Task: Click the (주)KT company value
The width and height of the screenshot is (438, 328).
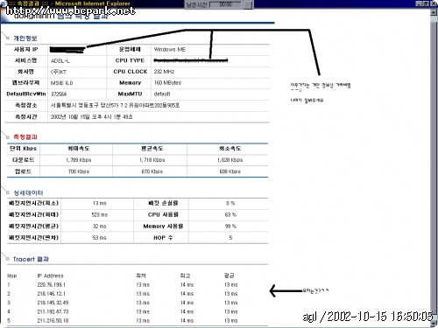Action: pyautogui.click(x=59, y=72)
